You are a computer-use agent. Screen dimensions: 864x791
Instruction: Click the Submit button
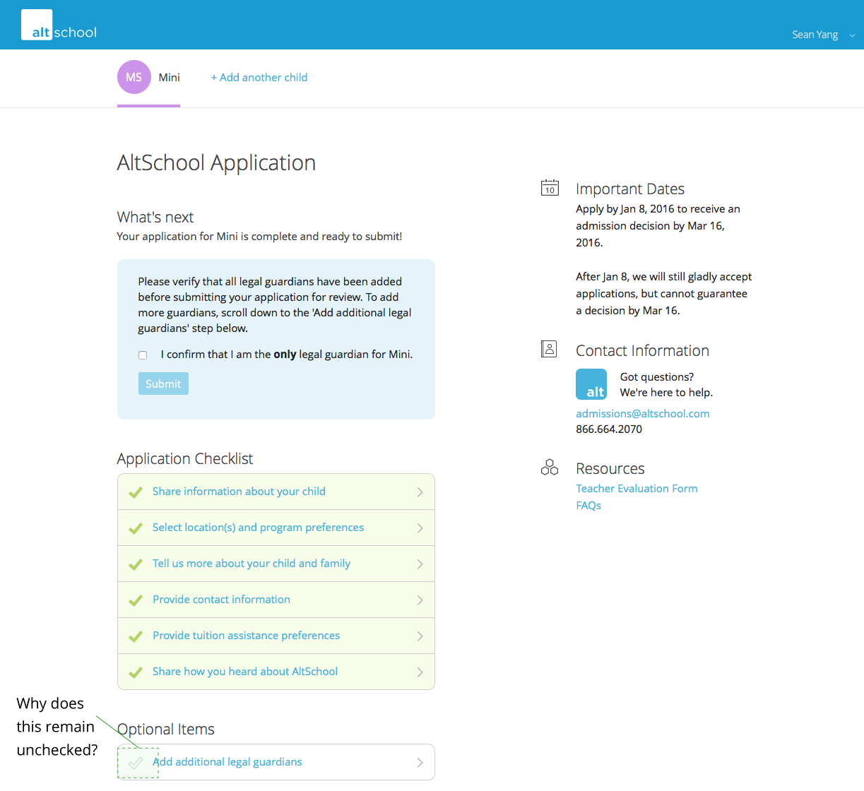(x=163, y=383)
